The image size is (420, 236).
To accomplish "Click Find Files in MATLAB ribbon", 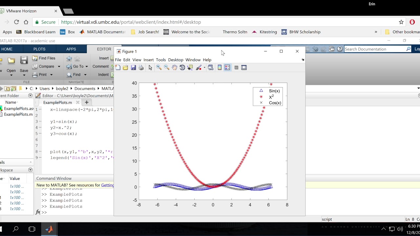I will [44, 58].
